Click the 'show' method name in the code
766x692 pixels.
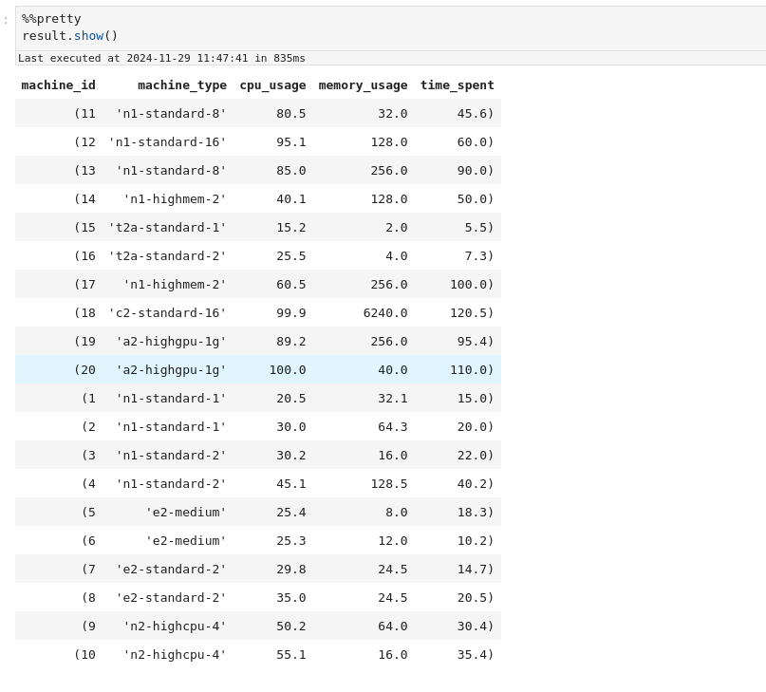pyautogui.click(x=88, y=36)
